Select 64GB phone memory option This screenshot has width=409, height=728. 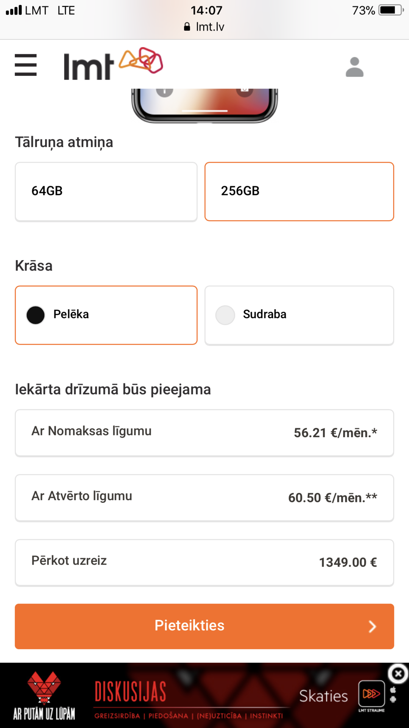coord(106,191)
